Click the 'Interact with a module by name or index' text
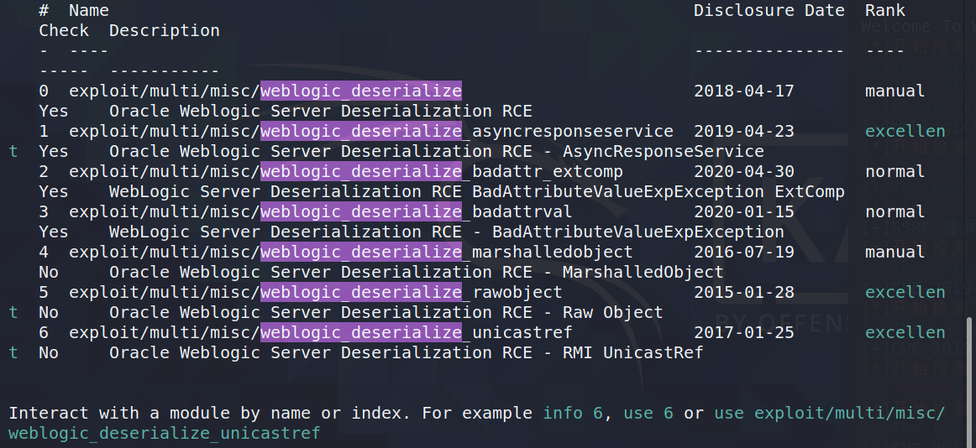 pyautogui.click(x=210, y=413)
